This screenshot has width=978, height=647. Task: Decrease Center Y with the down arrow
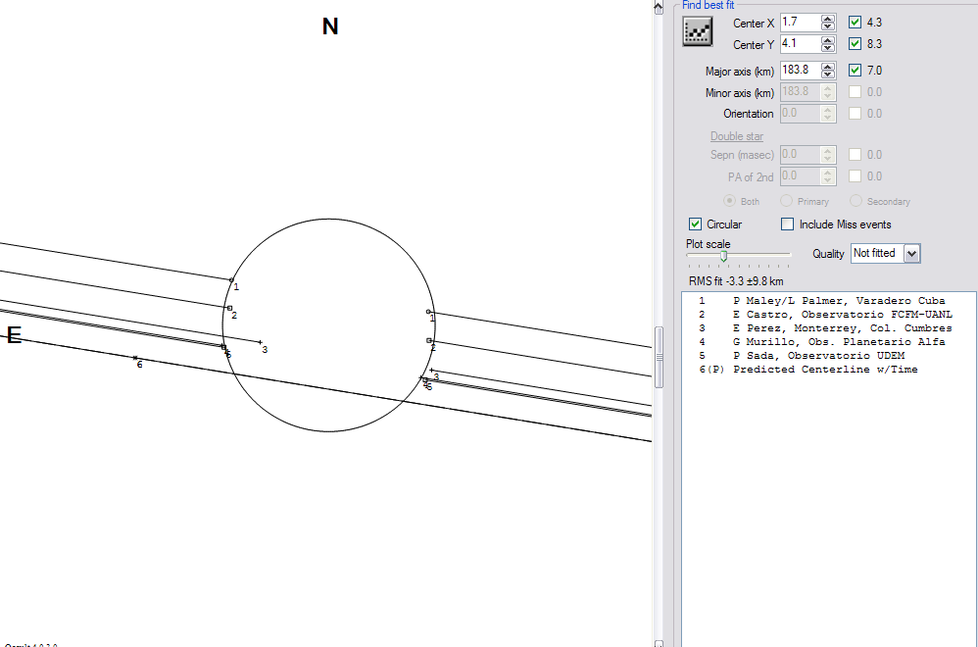coord(828,49)
